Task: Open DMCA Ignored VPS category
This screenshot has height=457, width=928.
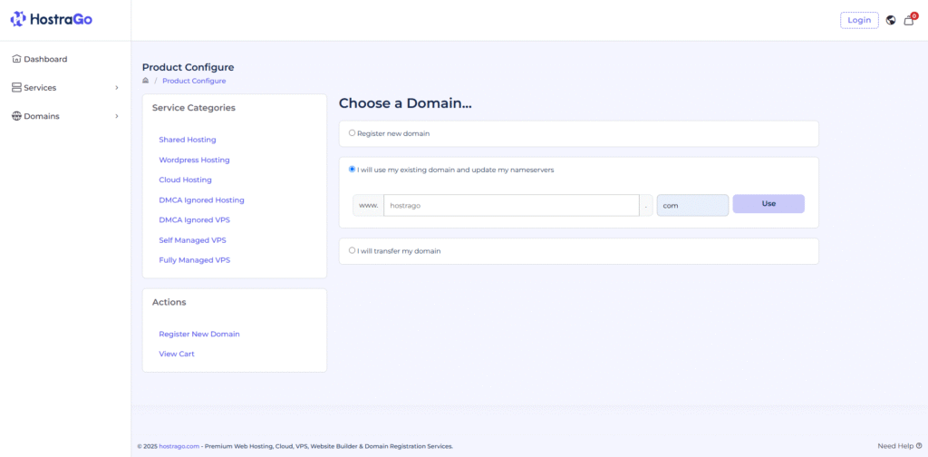Action: 194,220
